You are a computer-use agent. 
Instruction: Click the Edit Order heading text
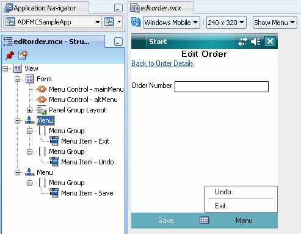[x=204, y=54]
